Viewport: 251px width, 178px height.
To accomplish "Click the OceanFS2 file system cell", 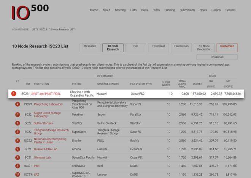I will (138, 94).
